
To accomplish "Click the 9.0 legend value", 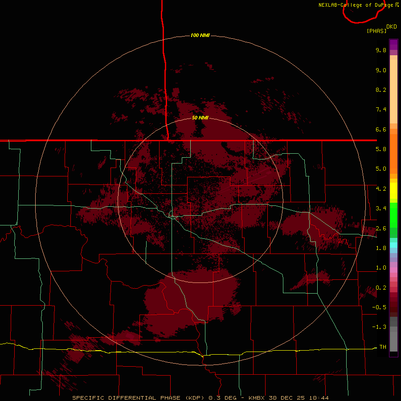I will [381, 70].
